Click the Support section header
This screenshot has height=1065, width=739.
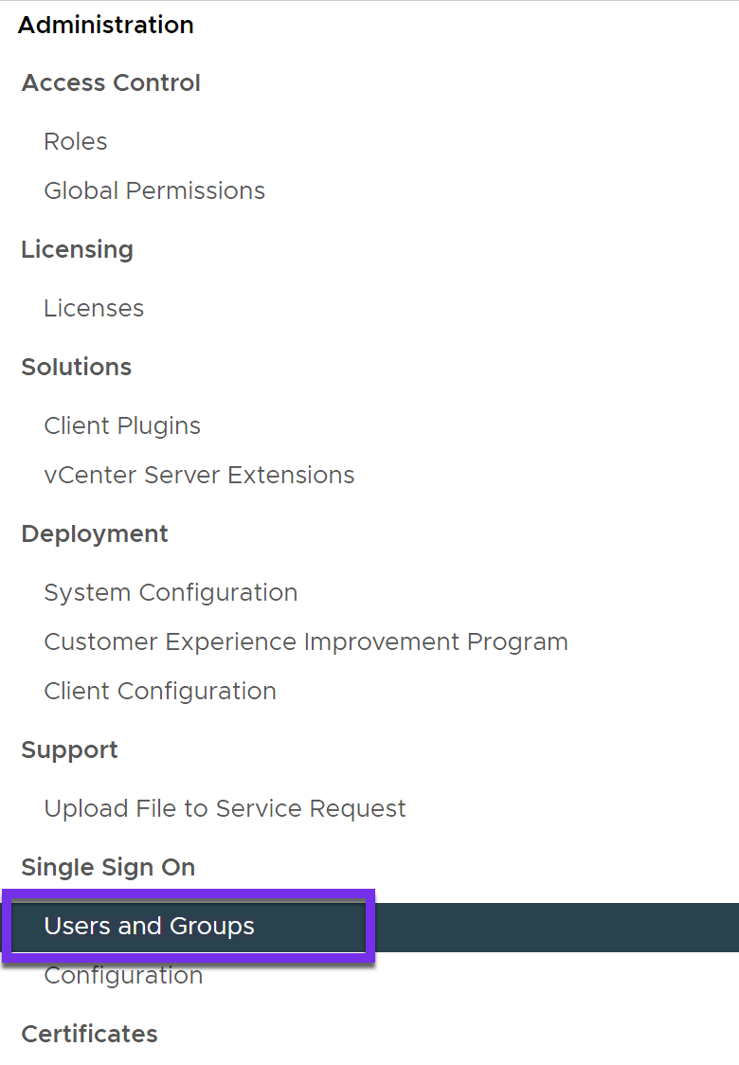pyautogui.click(x=69, y=750)
